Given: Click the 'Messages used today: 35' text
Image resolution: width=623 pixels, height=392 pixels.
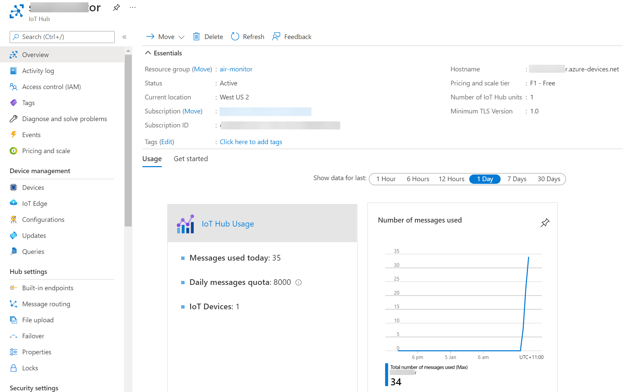Looking at the screenshot, I should click(235, 258).
